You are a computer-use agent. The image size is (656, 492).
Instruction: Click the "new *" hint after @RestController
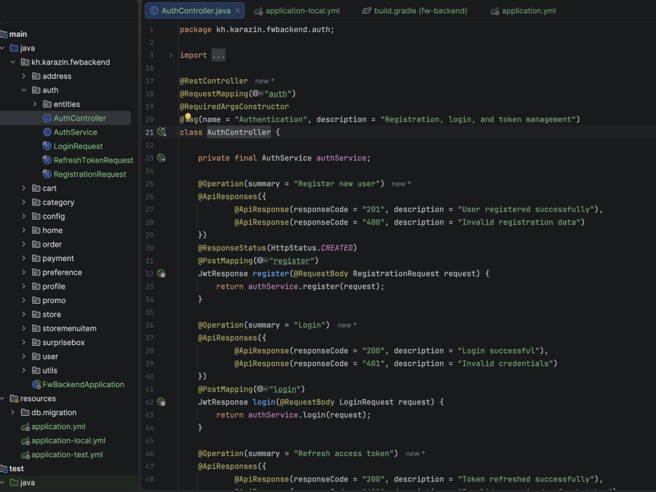tap(265, 81)
